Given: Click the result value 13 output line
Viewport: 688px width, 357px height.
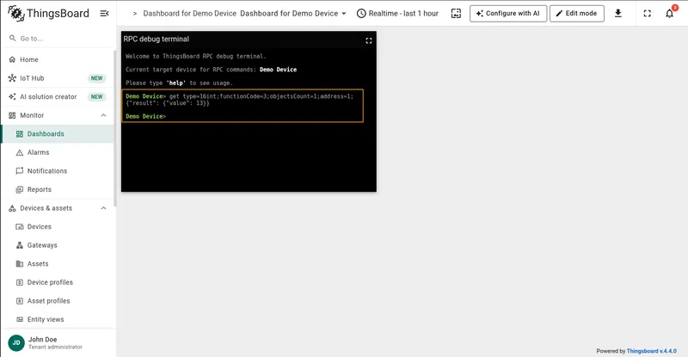Looking at the screenshot, I should point(168,103).
